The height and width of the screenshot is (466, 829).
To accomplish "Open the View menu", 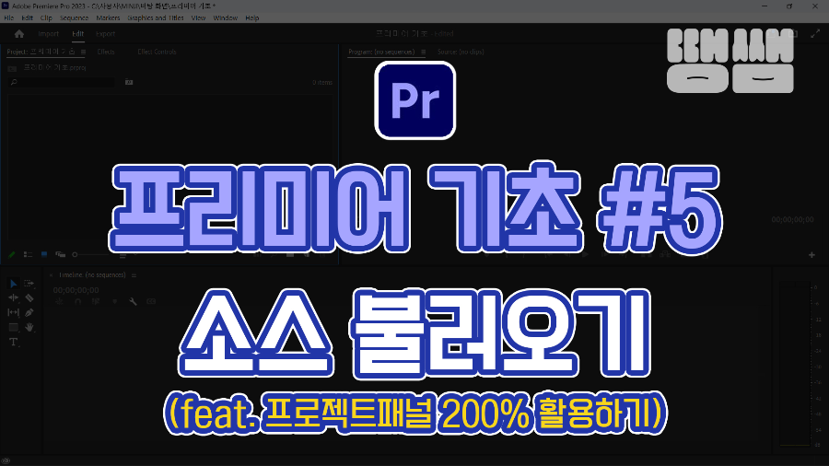I will click(x=198, y=18).
